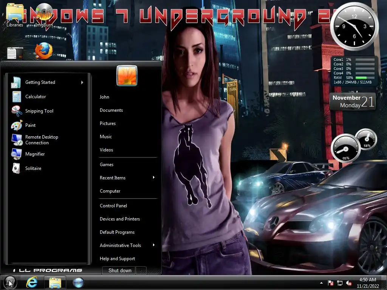387x290 pixels.
Task: Open shut down options arrow
Action: pos(141,270)
